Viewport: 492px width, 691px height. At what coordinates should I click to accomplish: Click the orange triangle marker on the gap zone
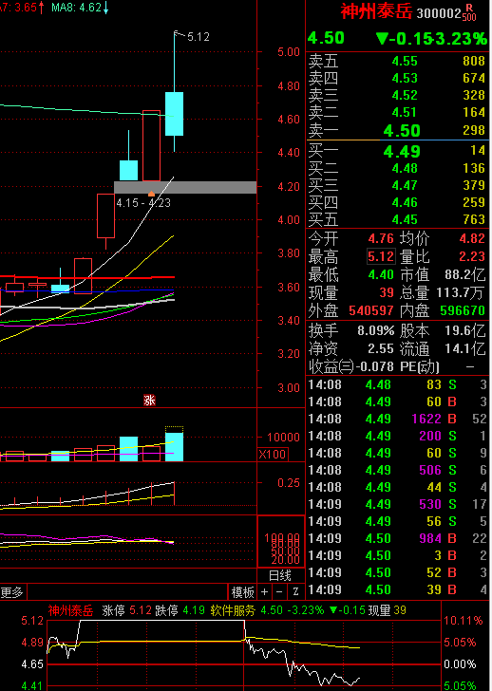(x=151, y=194)
